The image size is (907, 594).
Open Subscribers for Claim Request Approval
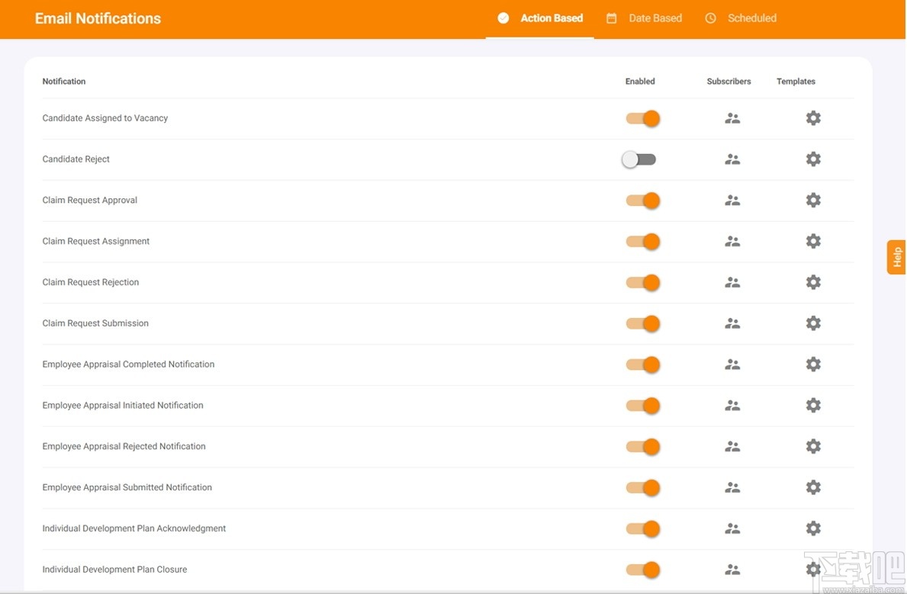point(732,200)
